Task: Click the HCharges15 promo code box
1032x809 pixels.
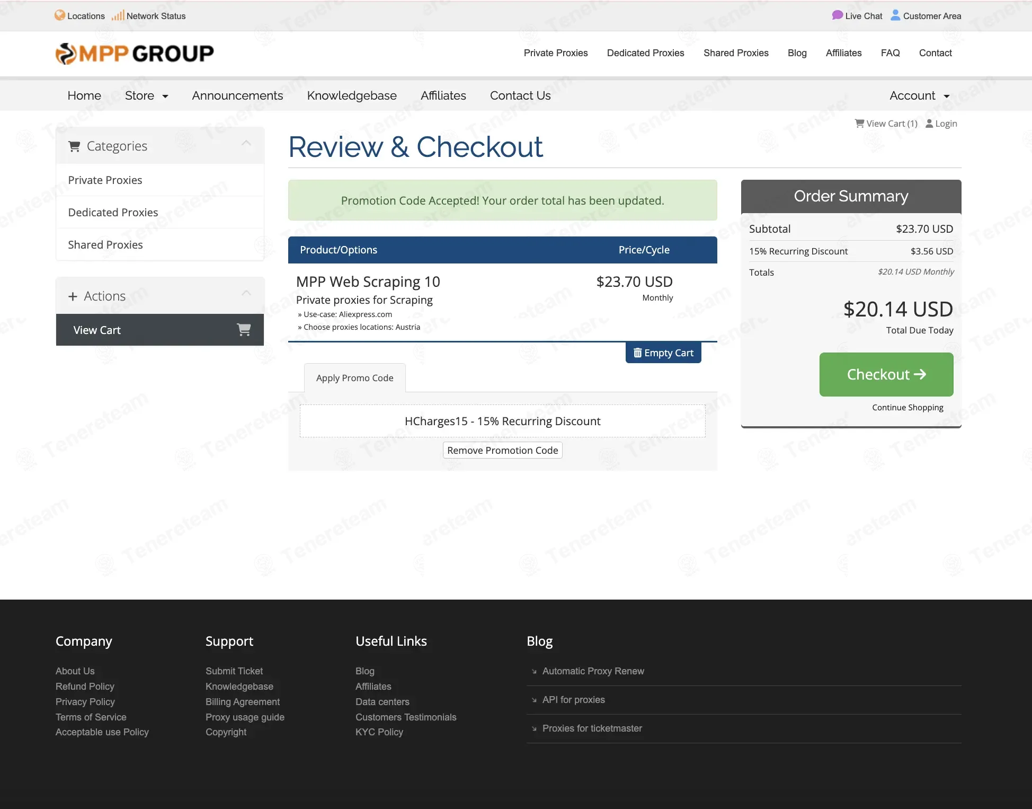Action: [503, 421]
